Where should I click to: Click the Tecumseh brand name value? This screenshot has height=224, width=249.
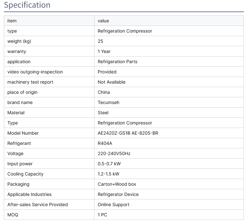(108, 102)
